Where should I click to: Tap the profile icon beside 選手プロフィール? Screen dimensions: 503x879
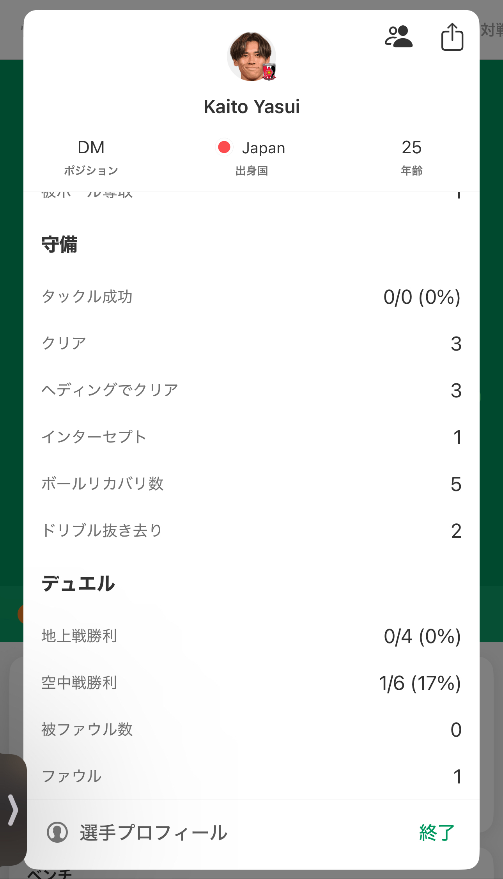[x=57, y=832]
